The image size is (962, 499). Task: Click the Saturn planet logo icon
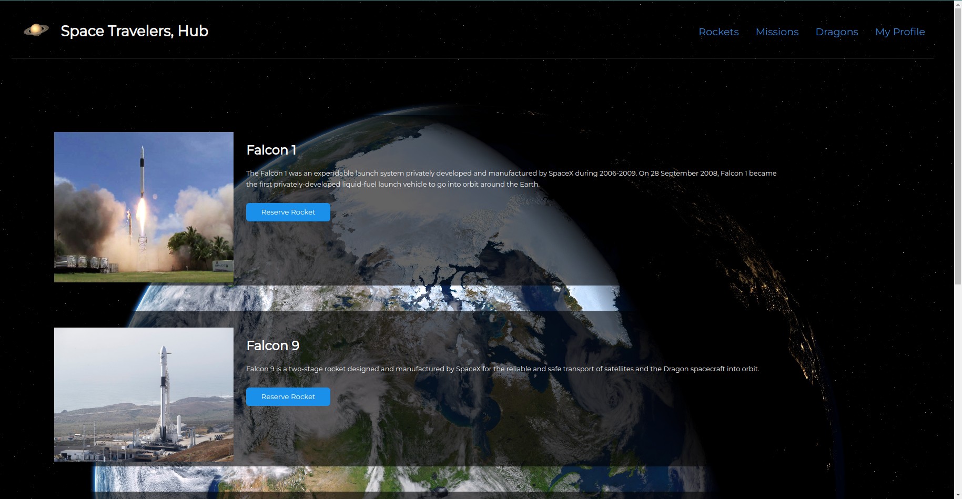pyautogui.click(x=36, y=30)
